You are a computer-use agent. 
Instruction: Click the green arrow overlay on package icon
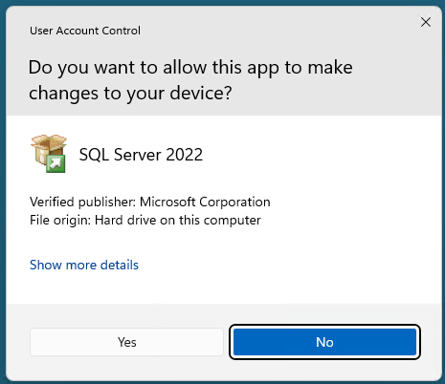56,163
